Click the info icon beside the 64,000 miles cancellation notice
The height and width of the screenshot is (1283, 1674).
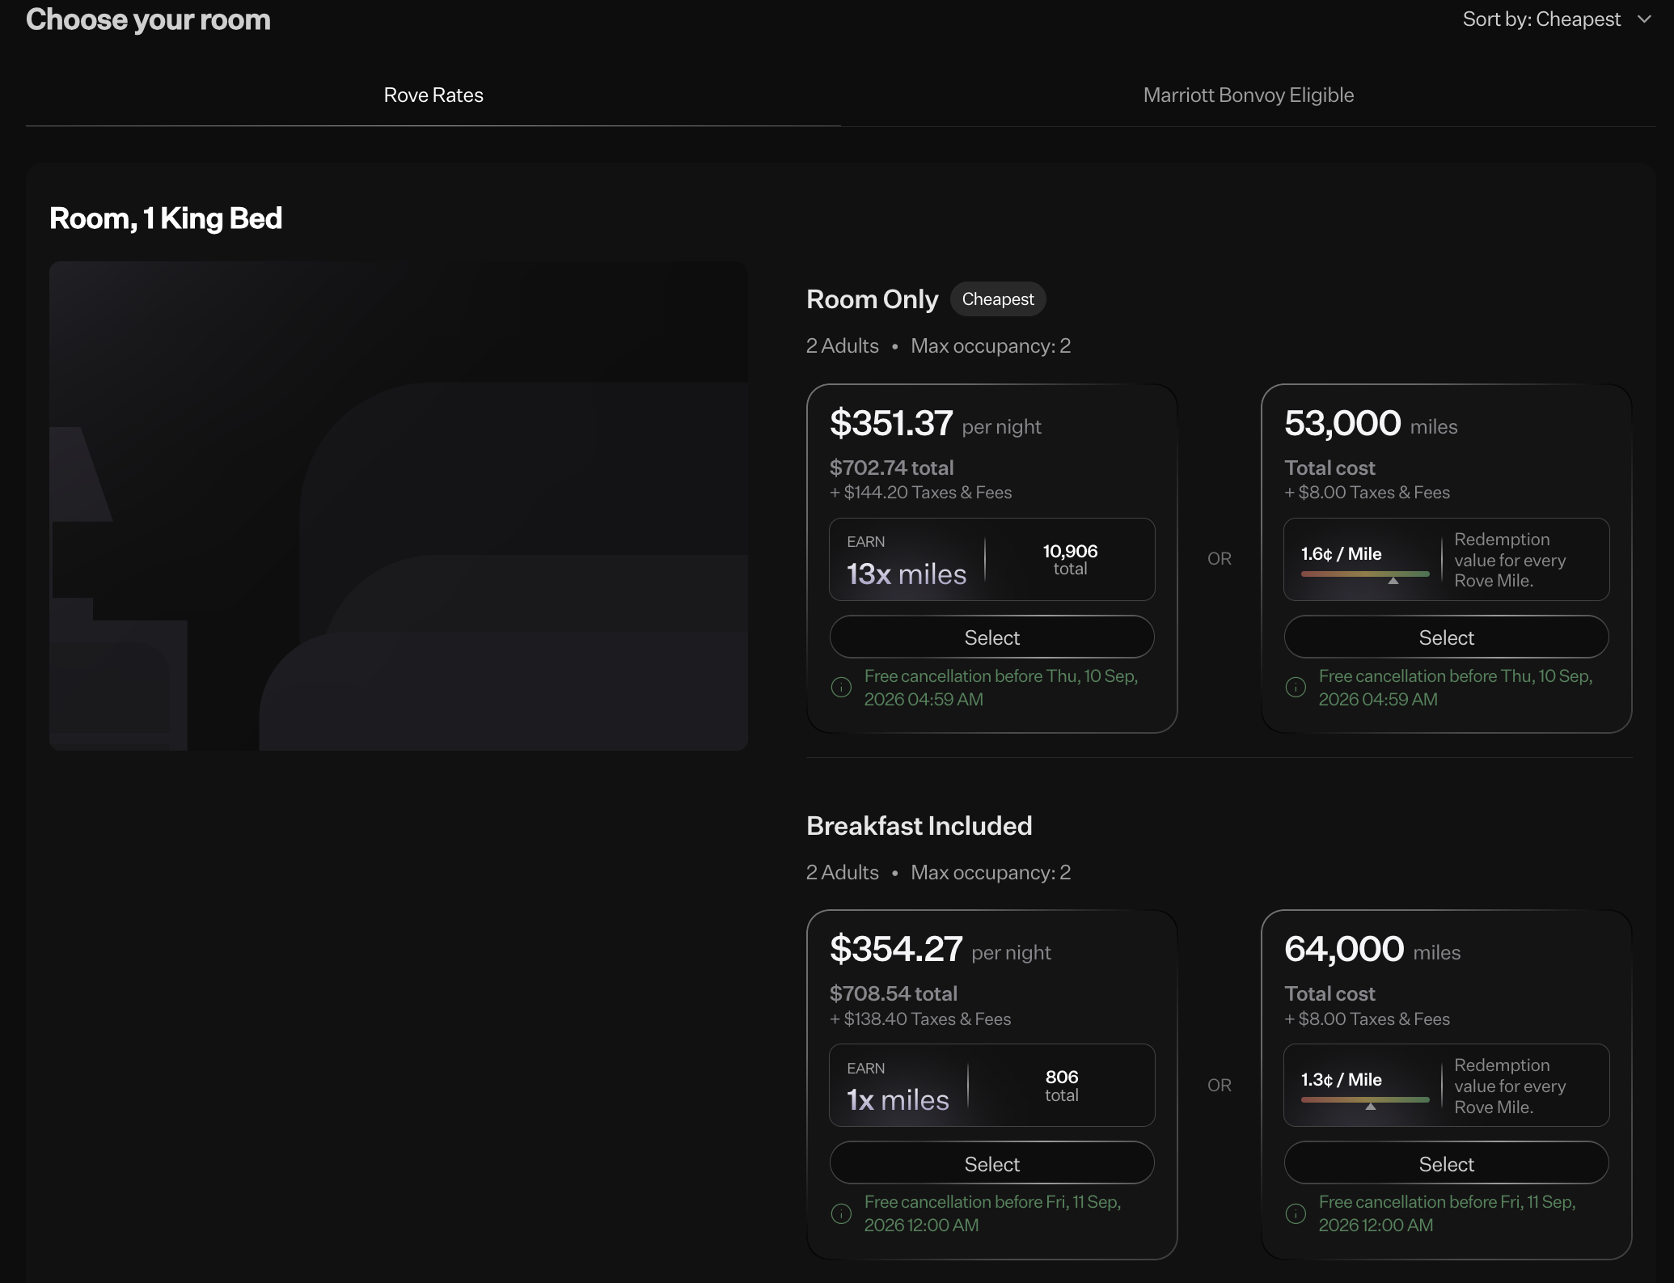coord(1296,1213)
